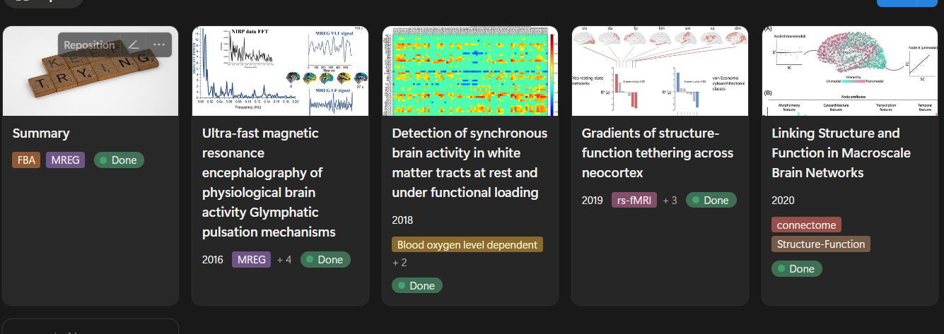Screen dimensions: 944x334
Task: Expand the +2 tags under Blood oxygen level dependent
Action: tap(400, 263)
